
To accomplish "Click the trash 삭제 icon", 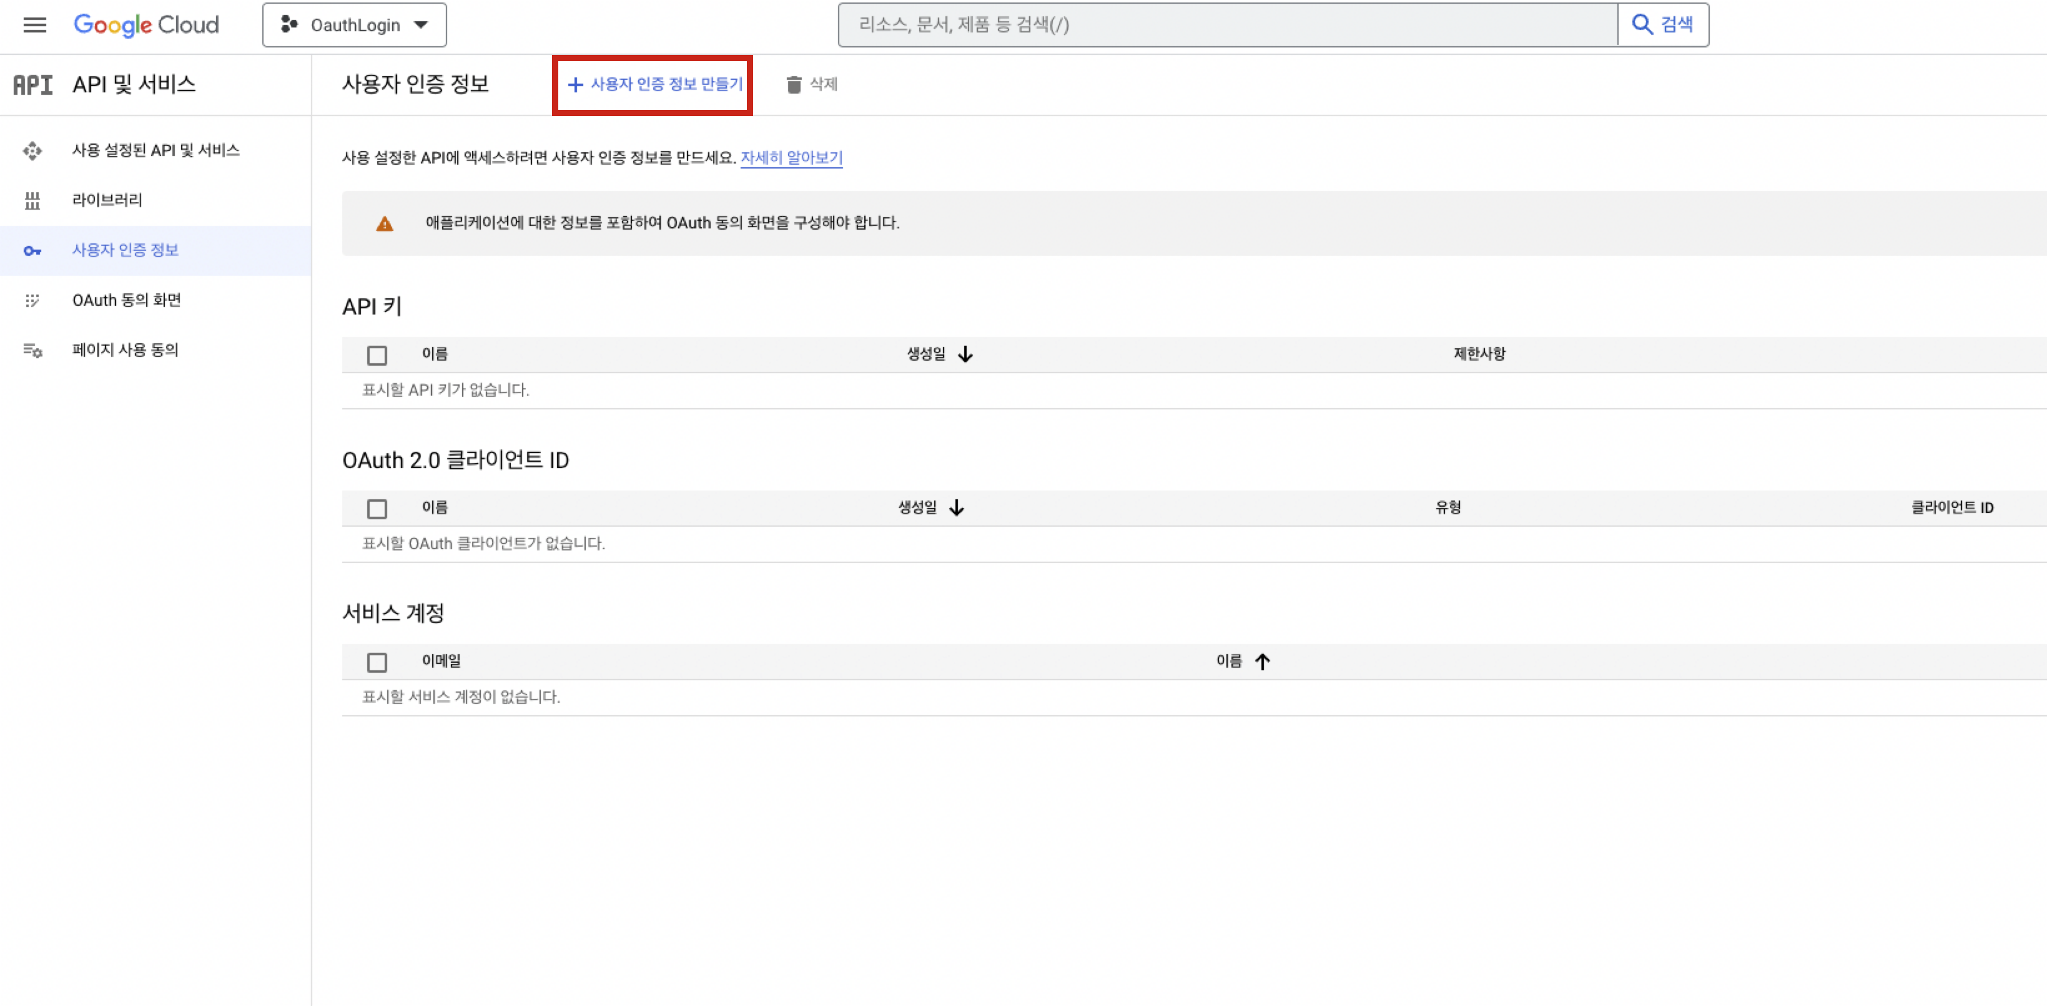I will click(793, 84).
